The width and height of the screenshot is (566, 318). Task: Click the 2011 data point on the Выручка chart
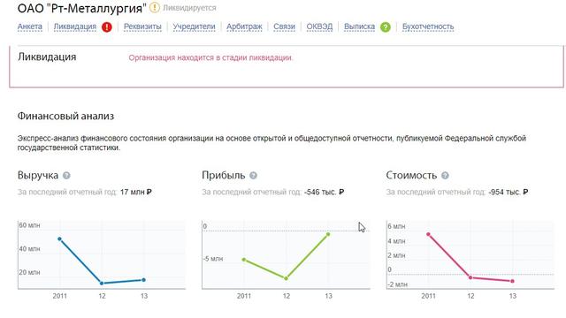[x=60, y=239]
